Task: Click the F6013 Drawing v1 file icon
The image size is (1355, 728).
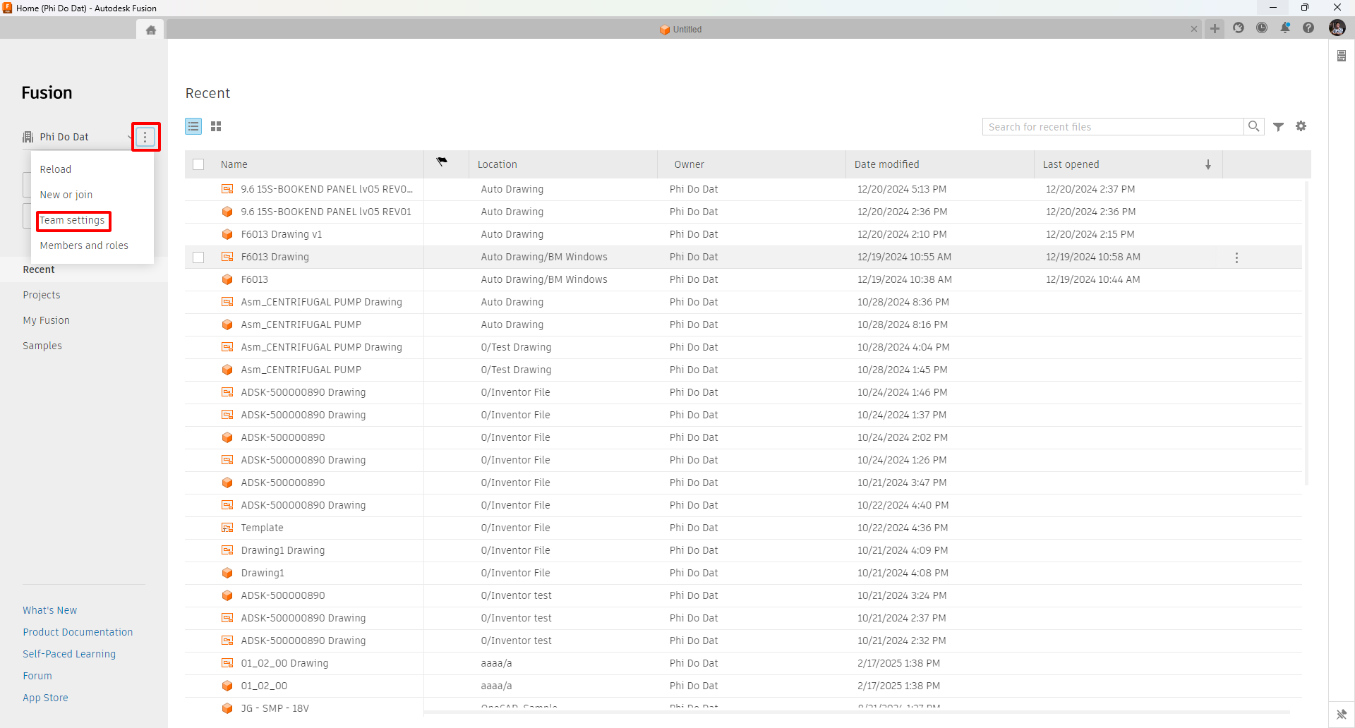Action: [x=227, y=234]
